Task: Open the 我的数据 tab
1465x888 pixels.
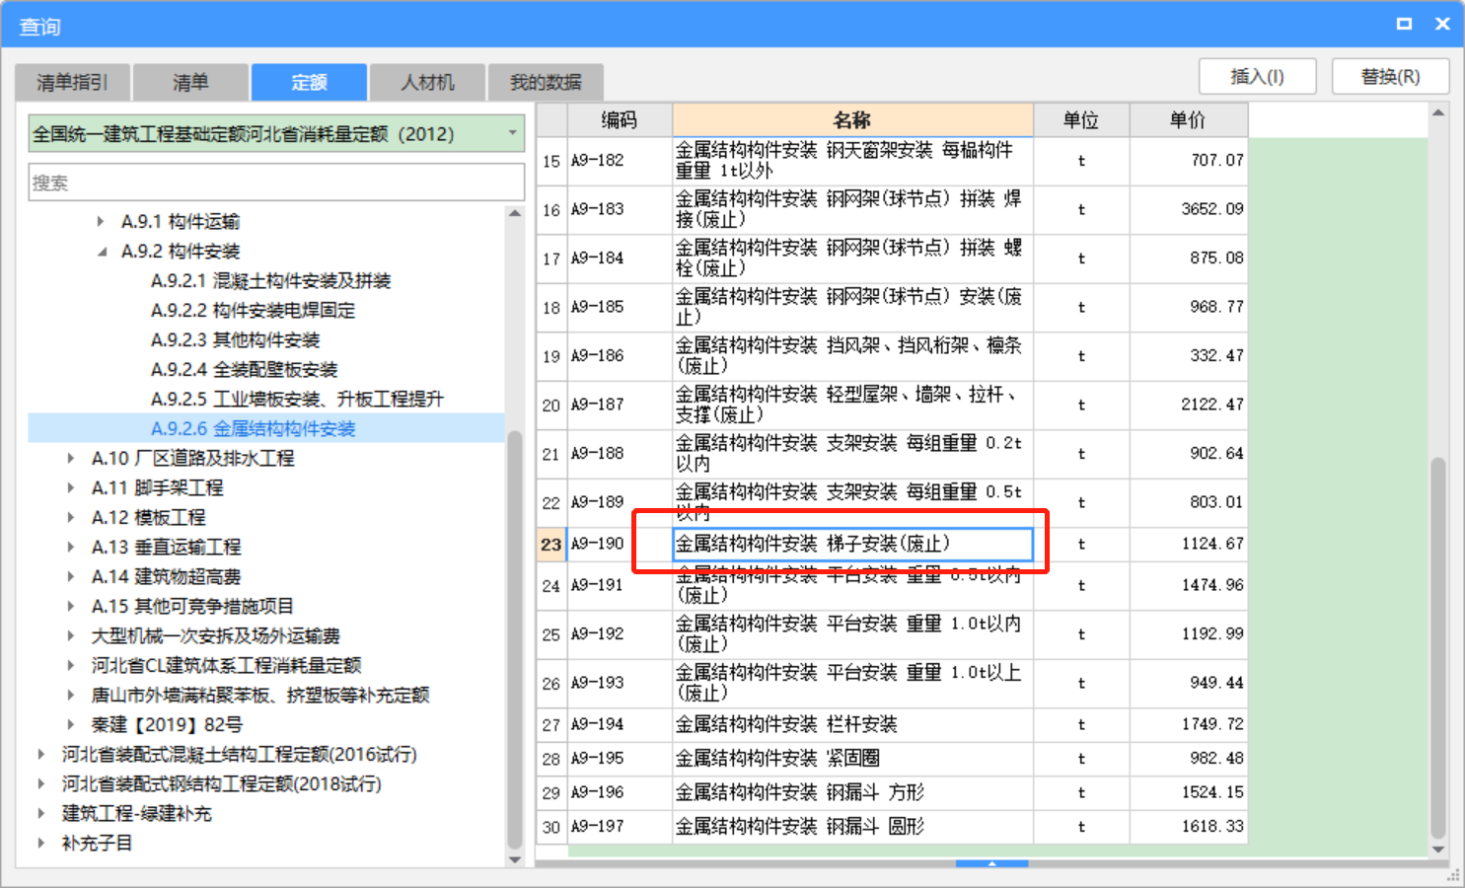Action: click(x=546, y=82)
